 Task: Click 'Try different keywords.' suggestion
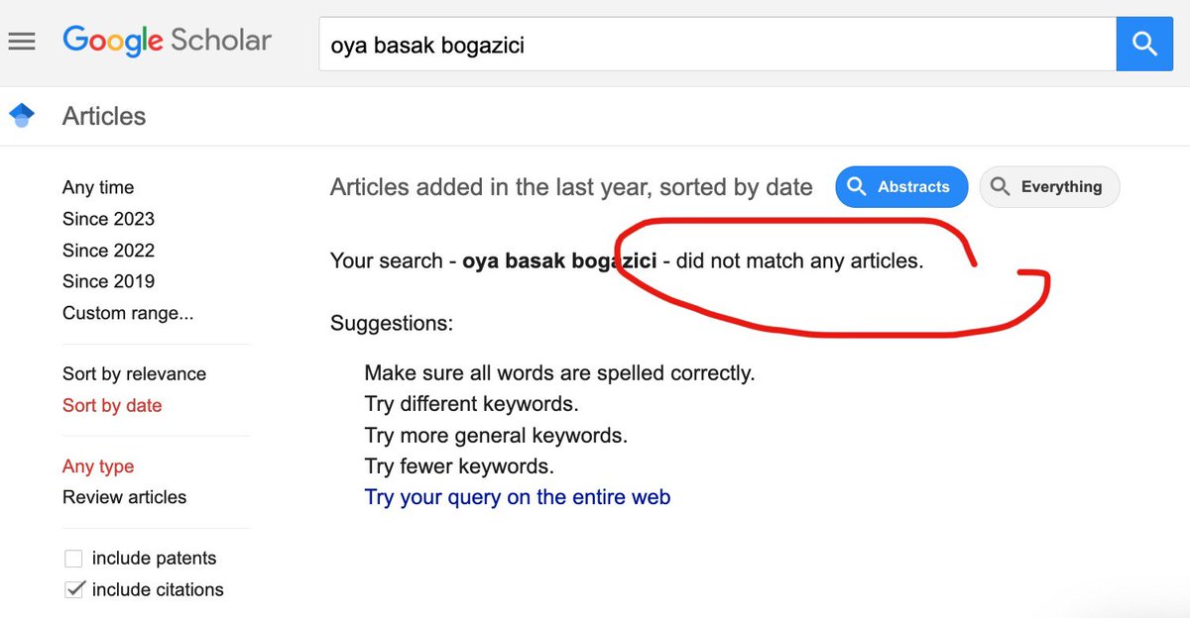point(471,404)
